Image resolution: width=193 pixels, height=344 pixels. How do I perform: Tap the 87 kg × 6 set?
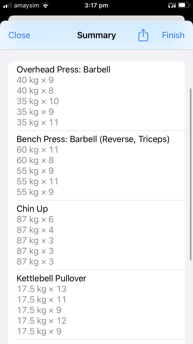(35, 219)
